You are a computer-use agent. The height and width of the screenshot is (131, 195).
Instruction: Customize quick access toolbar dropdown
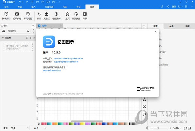pyautogui.click(x=60, y=2)
